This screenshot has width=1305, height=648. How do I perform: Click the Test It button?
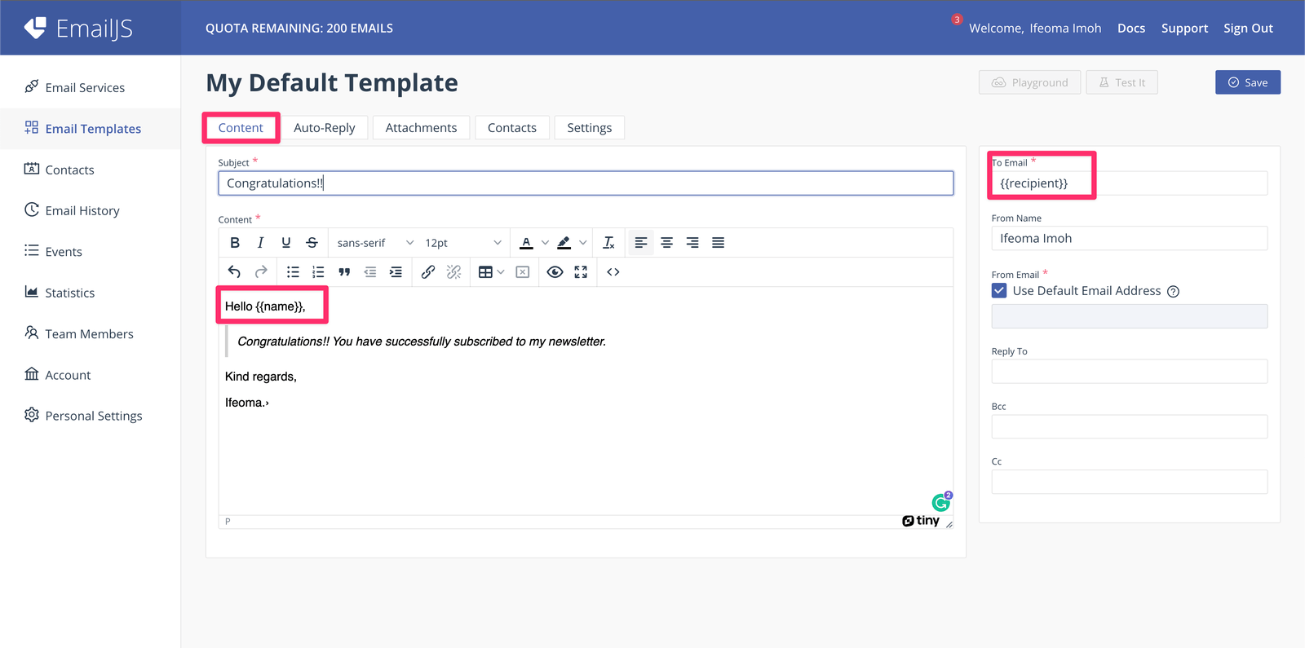point(1122,82)
